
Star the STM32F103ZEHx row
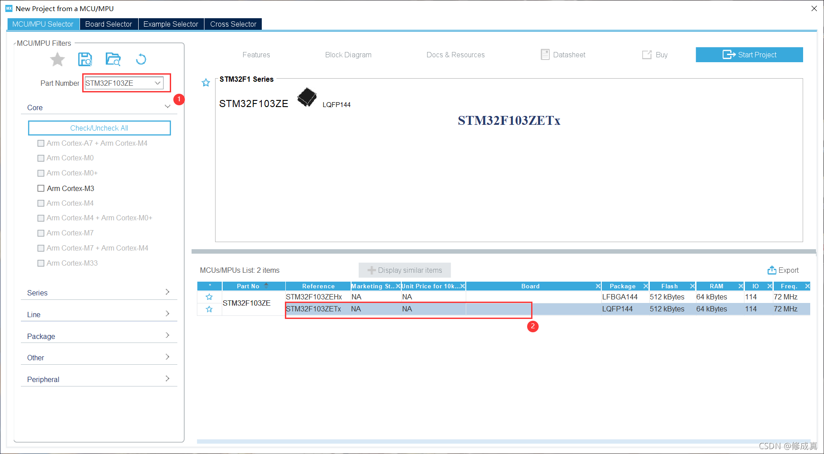[209, 297]
